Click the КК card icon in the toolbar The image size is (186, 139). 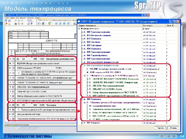pos(64,23)
